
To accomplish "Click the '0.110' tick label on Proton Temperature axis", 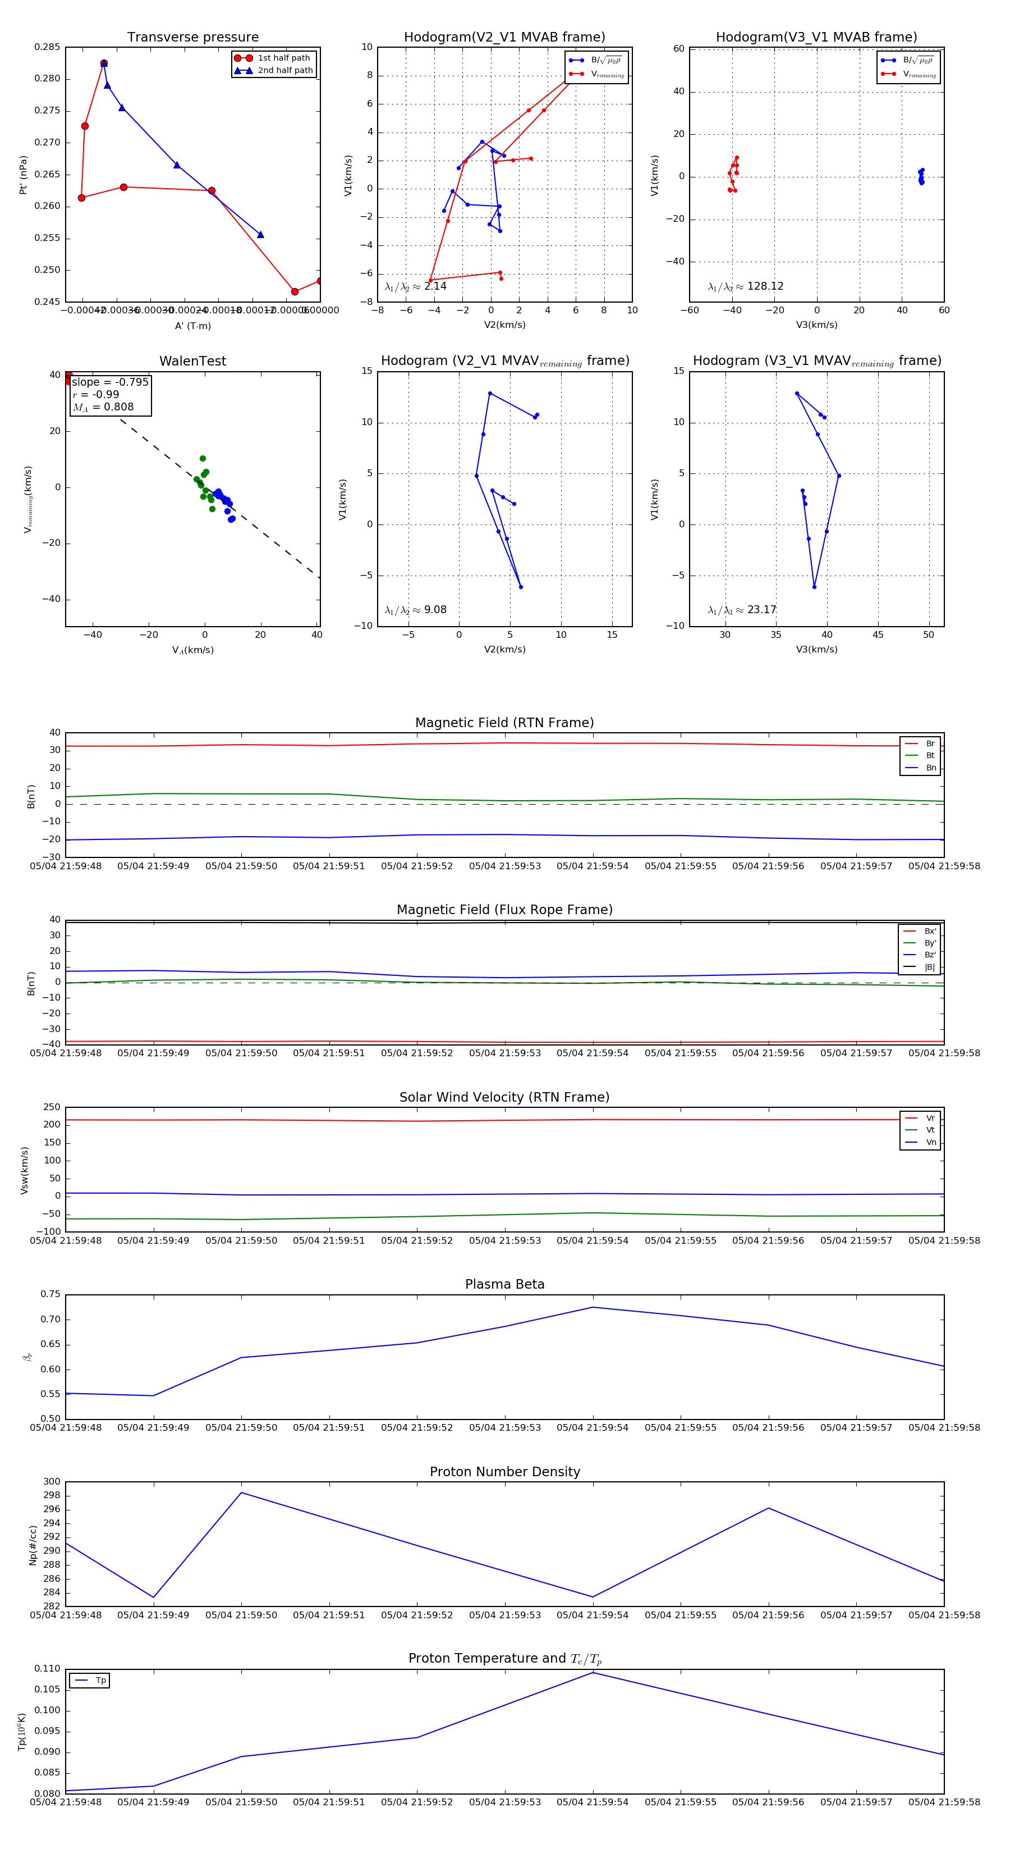I will [x=48, y=1669].
